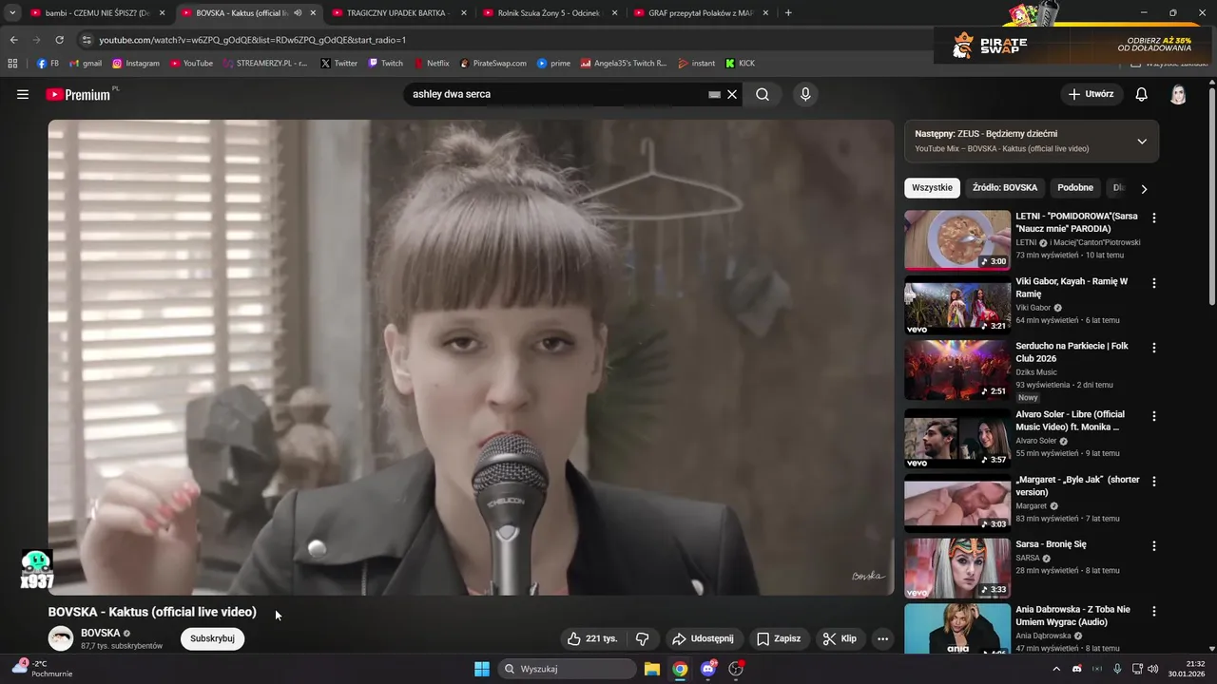Play Viki Gabor Ramię W Ramię thumbnail

point(957,305)
